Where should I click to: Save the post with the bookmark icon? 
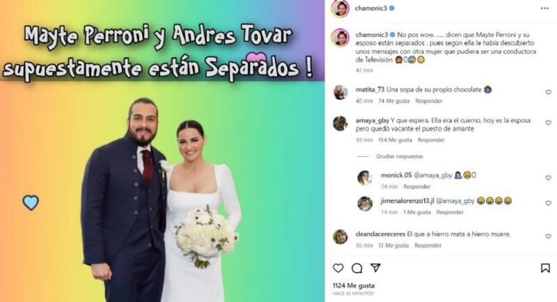coord(545,268)
